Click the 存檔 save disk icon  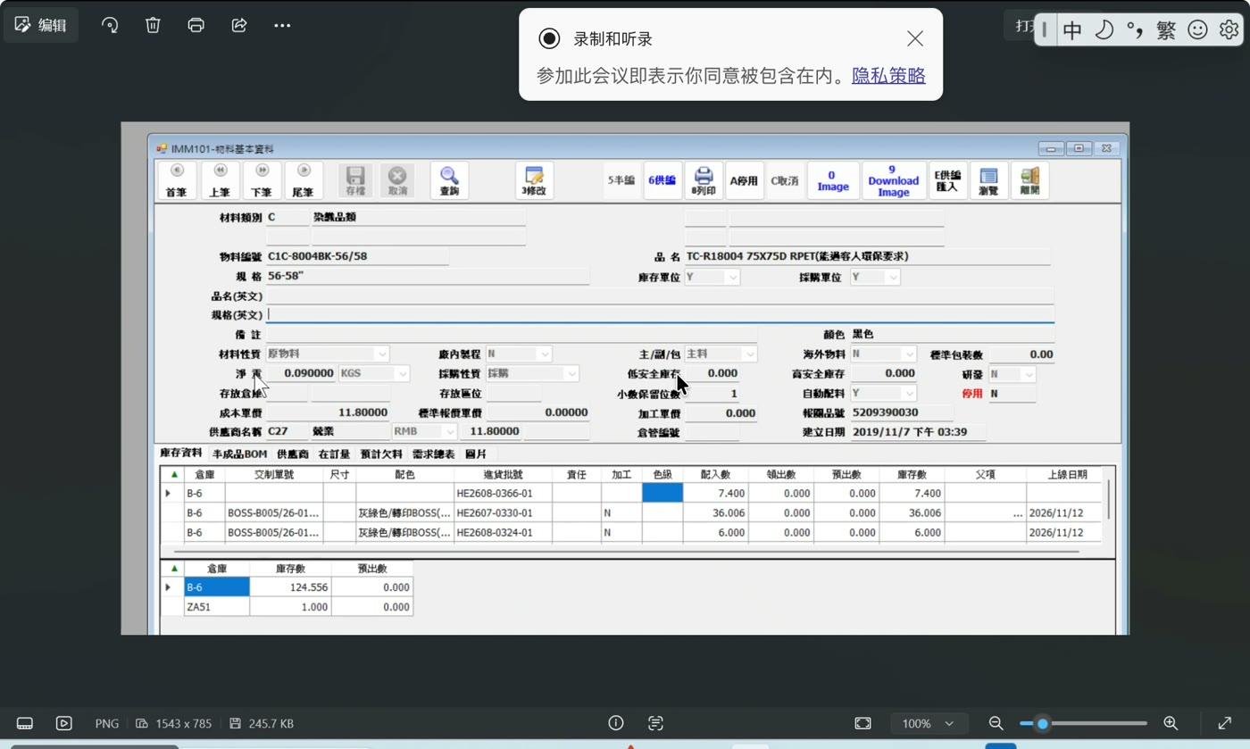click(x=355, y=180)
